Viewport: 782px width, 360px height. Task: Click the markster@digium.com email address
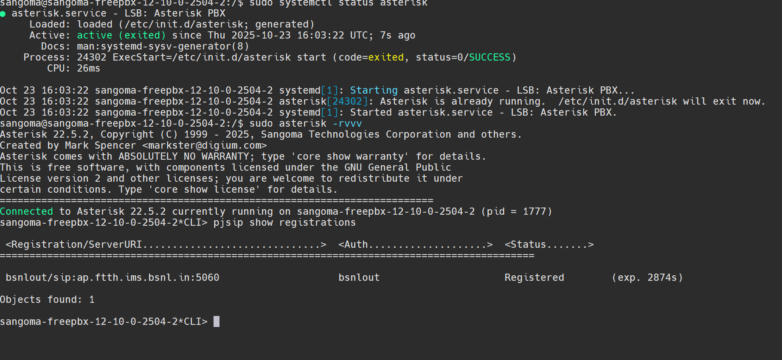pyautogui.click(x=204, y=145)
